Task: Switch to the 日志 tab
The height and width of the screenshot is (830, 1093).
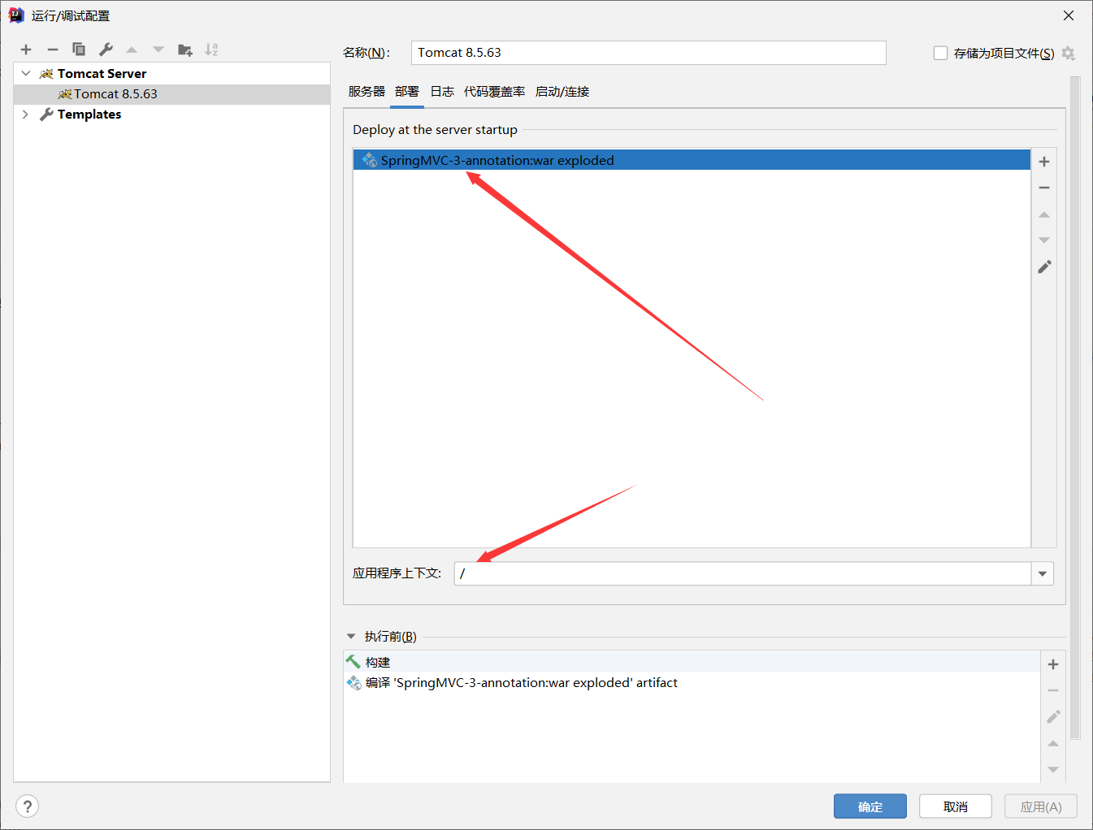Action: pyautogui.click(x=442, y=92)
